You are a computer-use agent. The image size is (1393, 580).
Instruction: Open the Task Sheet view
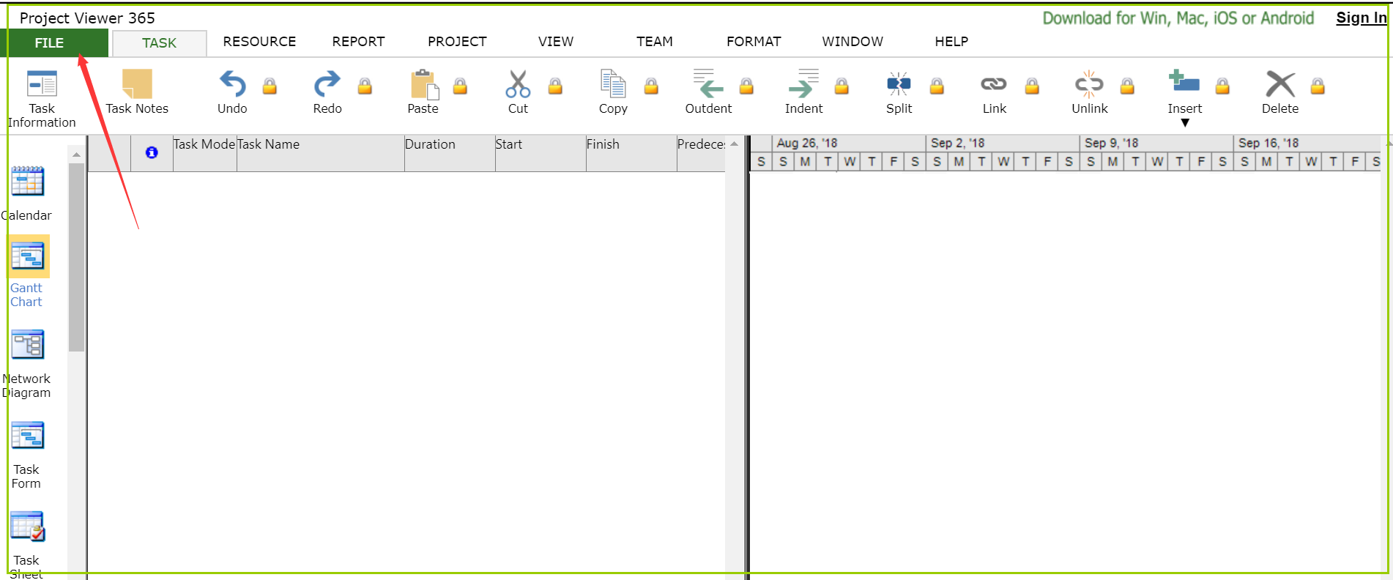(28, 545)
